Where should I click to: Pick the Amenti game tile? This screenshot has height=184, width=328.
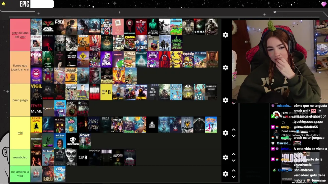pos(199,125)
